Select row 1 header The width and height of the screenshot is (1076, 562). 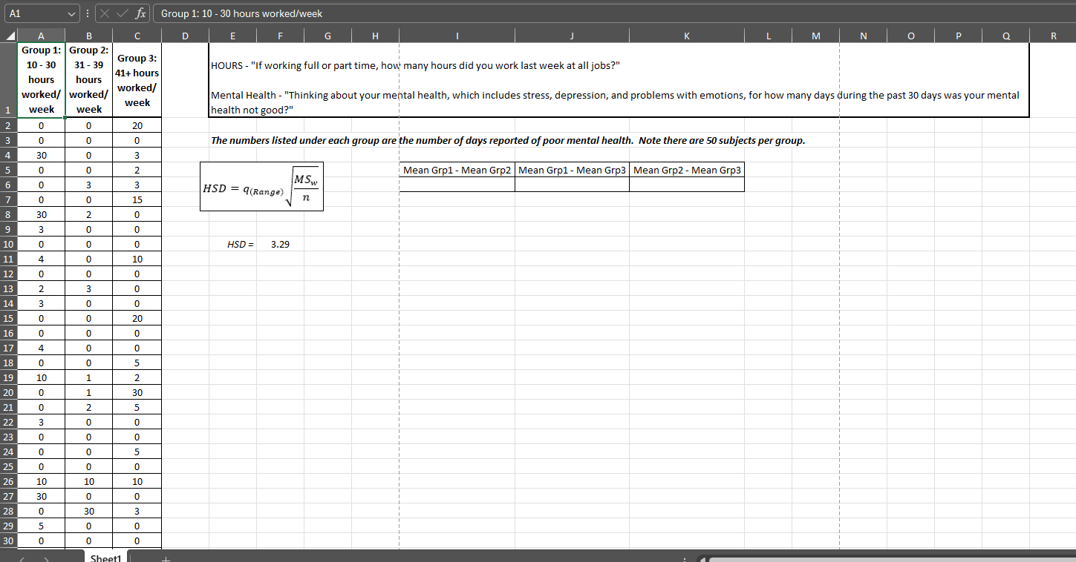9,79
